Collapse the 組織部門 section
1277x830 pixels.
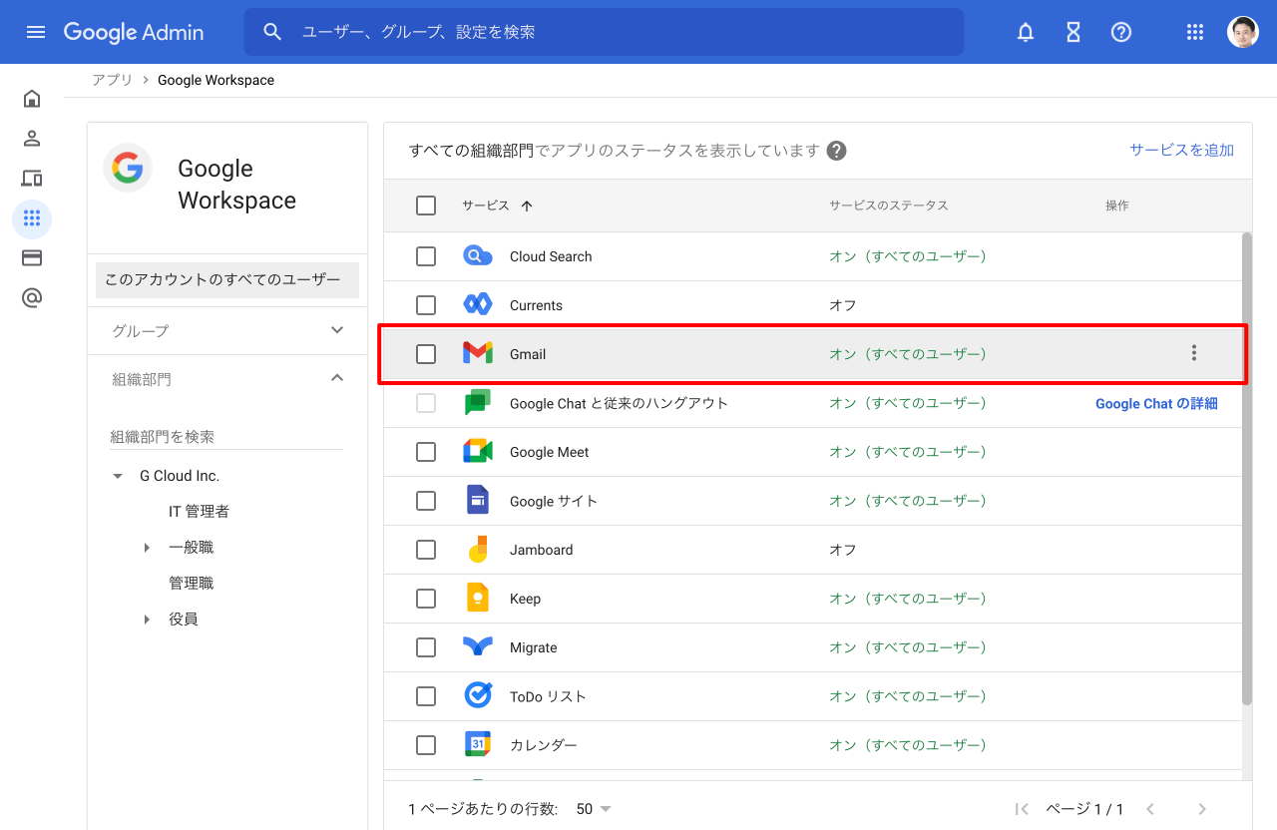227,379
